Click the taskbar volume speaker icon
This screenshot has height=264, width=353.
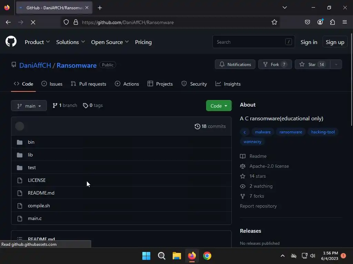click(x=312, y=256)
